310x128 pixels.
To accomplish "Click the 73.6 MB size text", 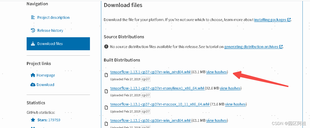I will click(218, 104).
